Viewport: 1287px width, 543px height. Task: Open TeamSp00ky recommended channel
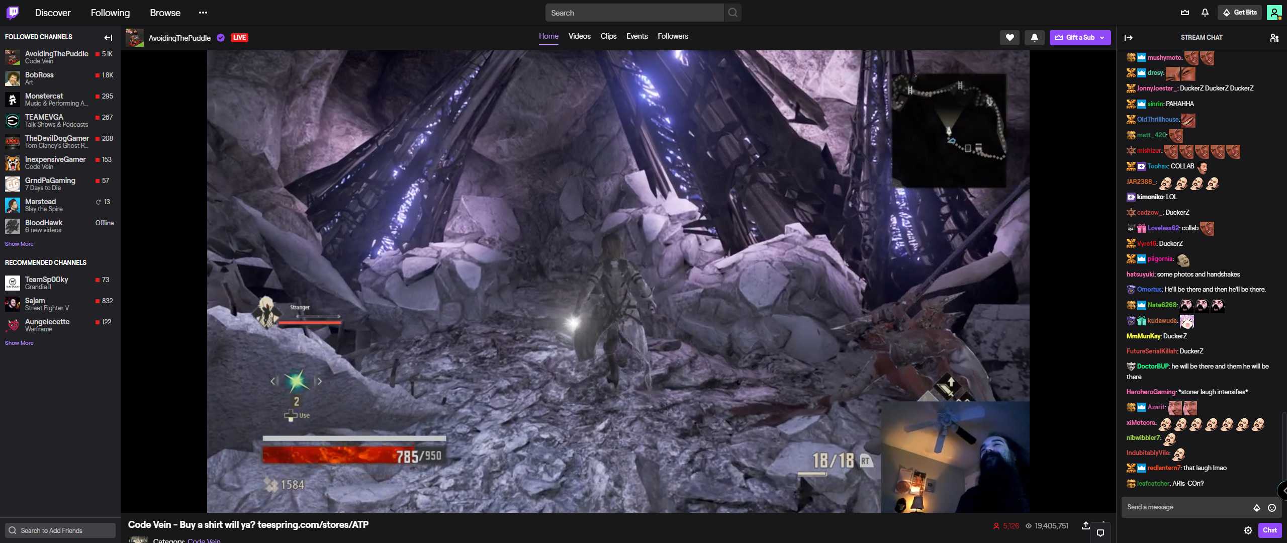(x=59, y=283)
